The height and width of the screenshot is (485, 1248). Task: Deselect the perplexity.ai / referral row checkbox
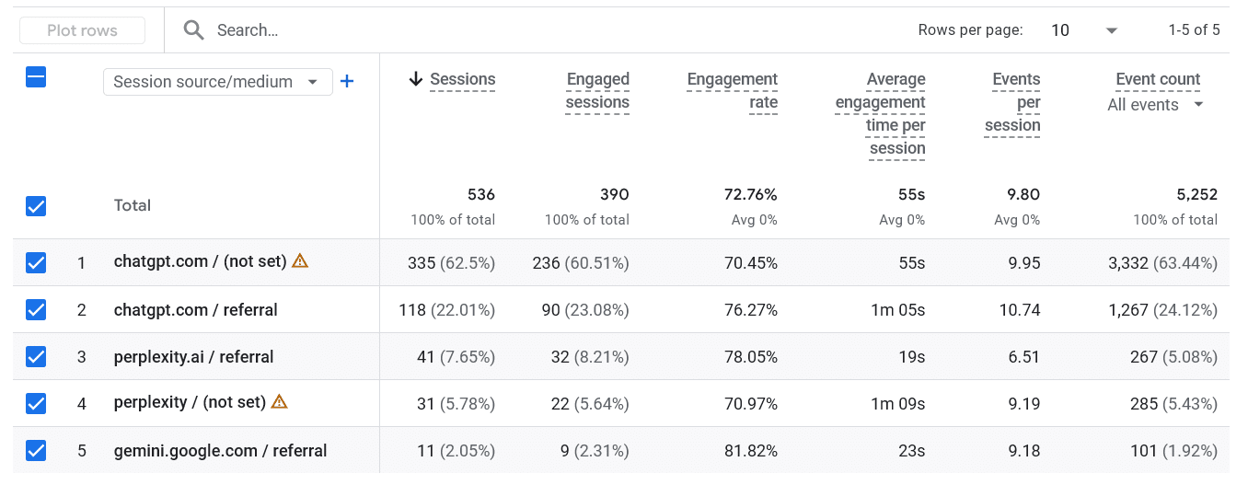tap(36, 357)
